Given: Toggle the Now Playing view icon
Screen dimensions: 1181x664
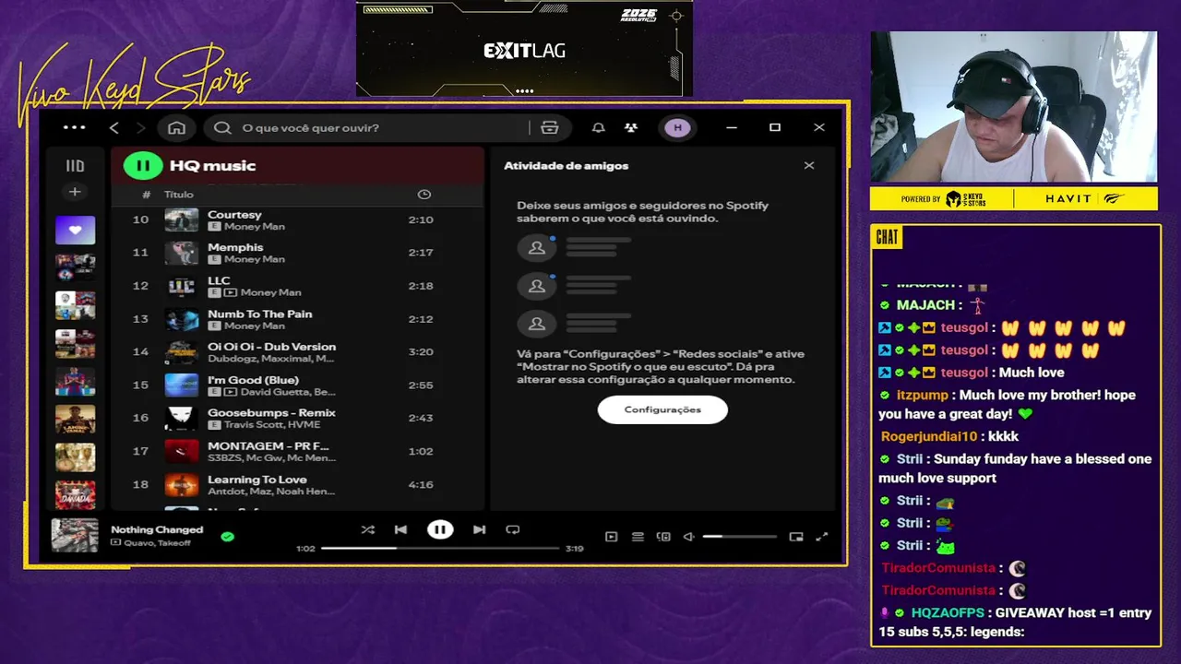Looking at the screenshot, I should tap(611, 537).
